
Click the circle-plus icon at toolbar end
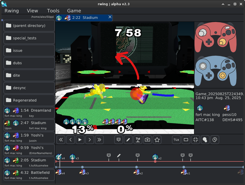(215, 140)
